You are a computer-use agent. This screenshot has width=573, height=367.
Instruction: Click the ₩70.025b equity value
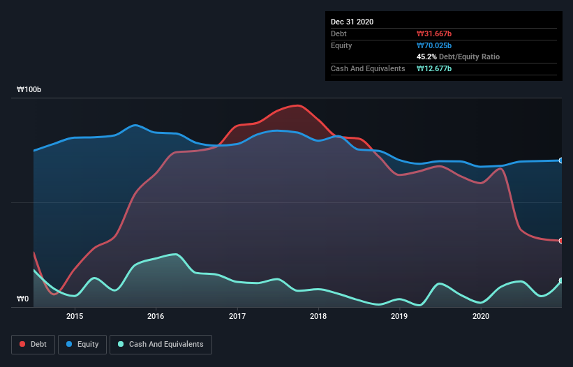434,45
